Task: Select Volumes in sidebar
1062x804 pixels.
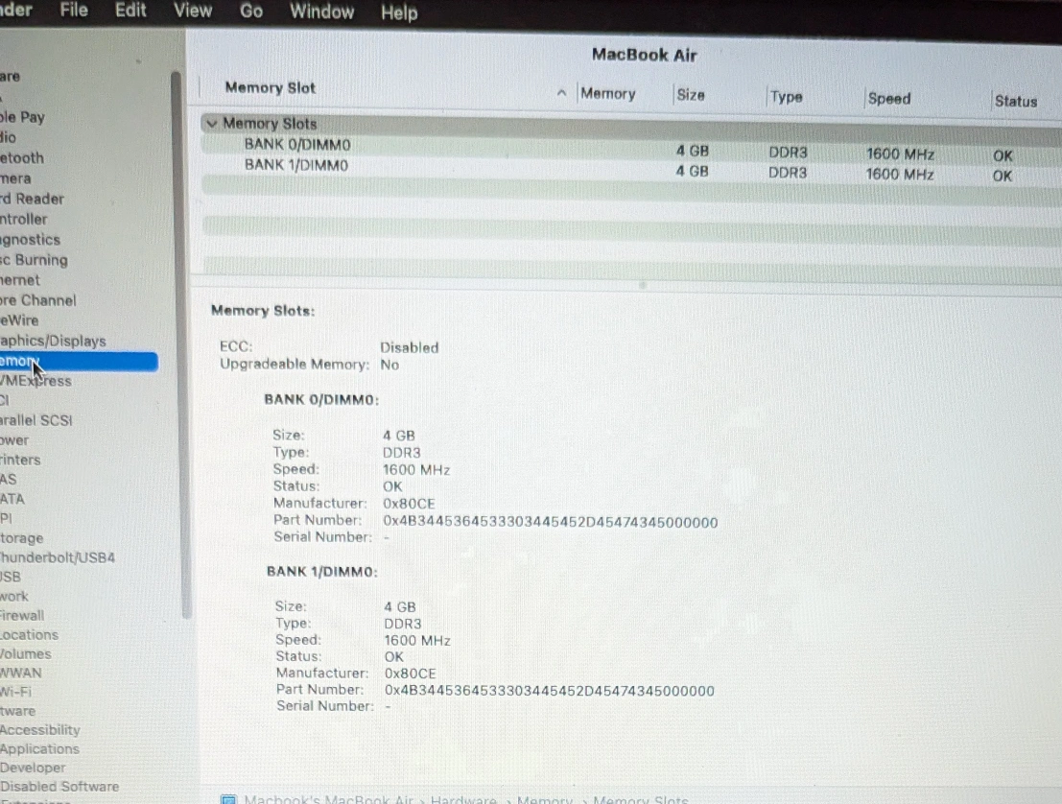Action: [x=26, y=653]
